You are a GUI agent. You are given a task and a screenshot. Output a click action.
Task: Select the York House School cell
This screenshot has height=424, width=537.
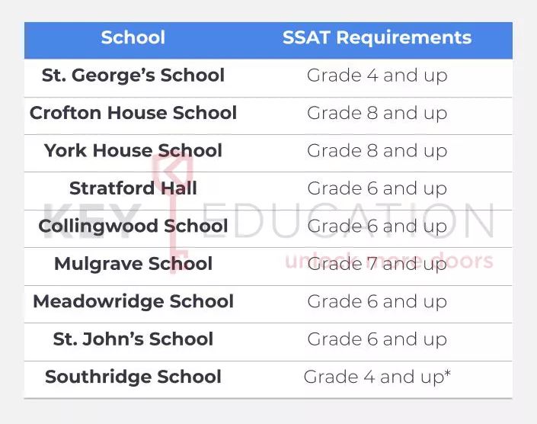click(x=133, y=151)
